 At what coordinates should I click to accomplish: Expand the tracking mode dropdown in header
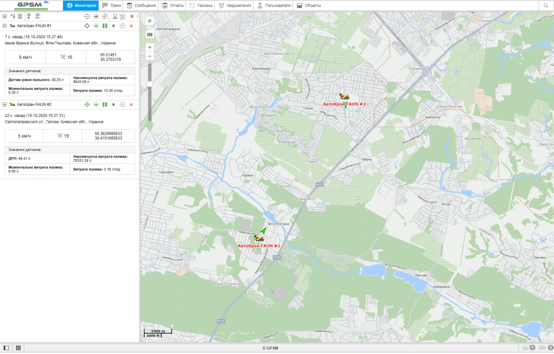pos(105,17)
